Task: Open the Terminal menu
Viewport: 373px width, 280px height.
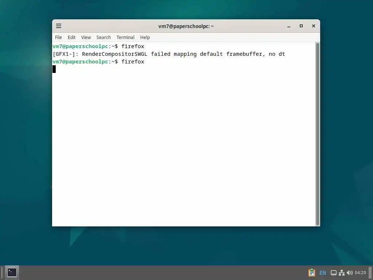Action: pos(125,38)
